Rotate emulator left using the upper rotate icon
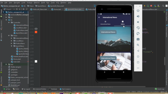 point(138,28)
